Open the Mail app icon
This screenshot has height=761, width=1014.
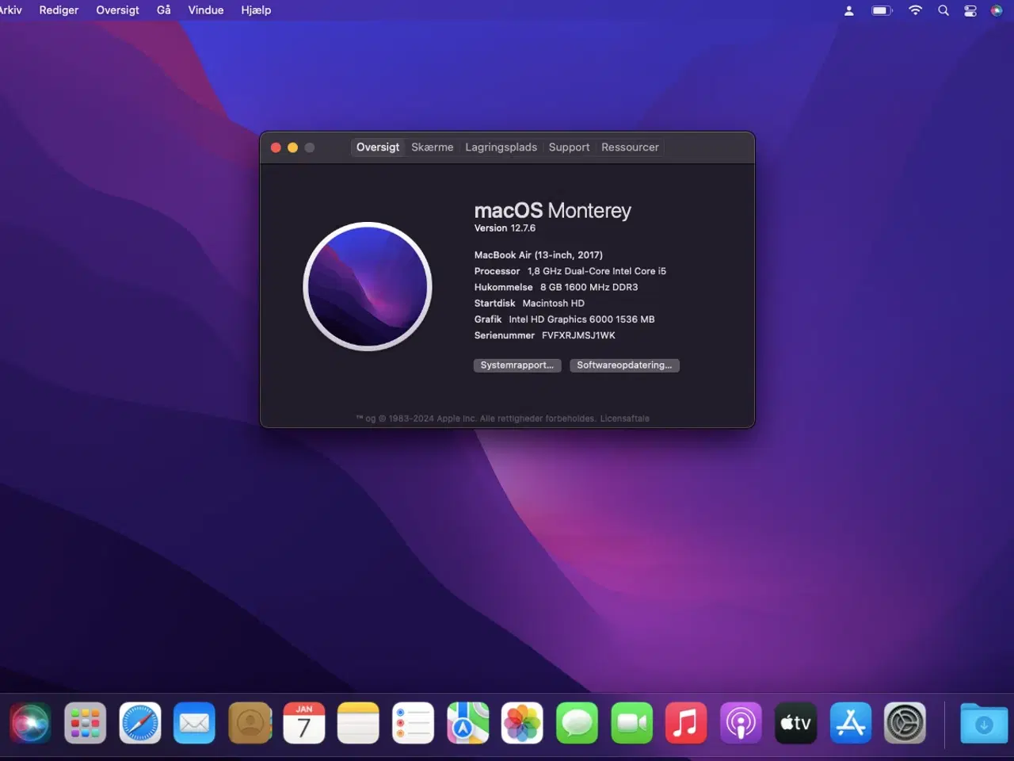194,723
